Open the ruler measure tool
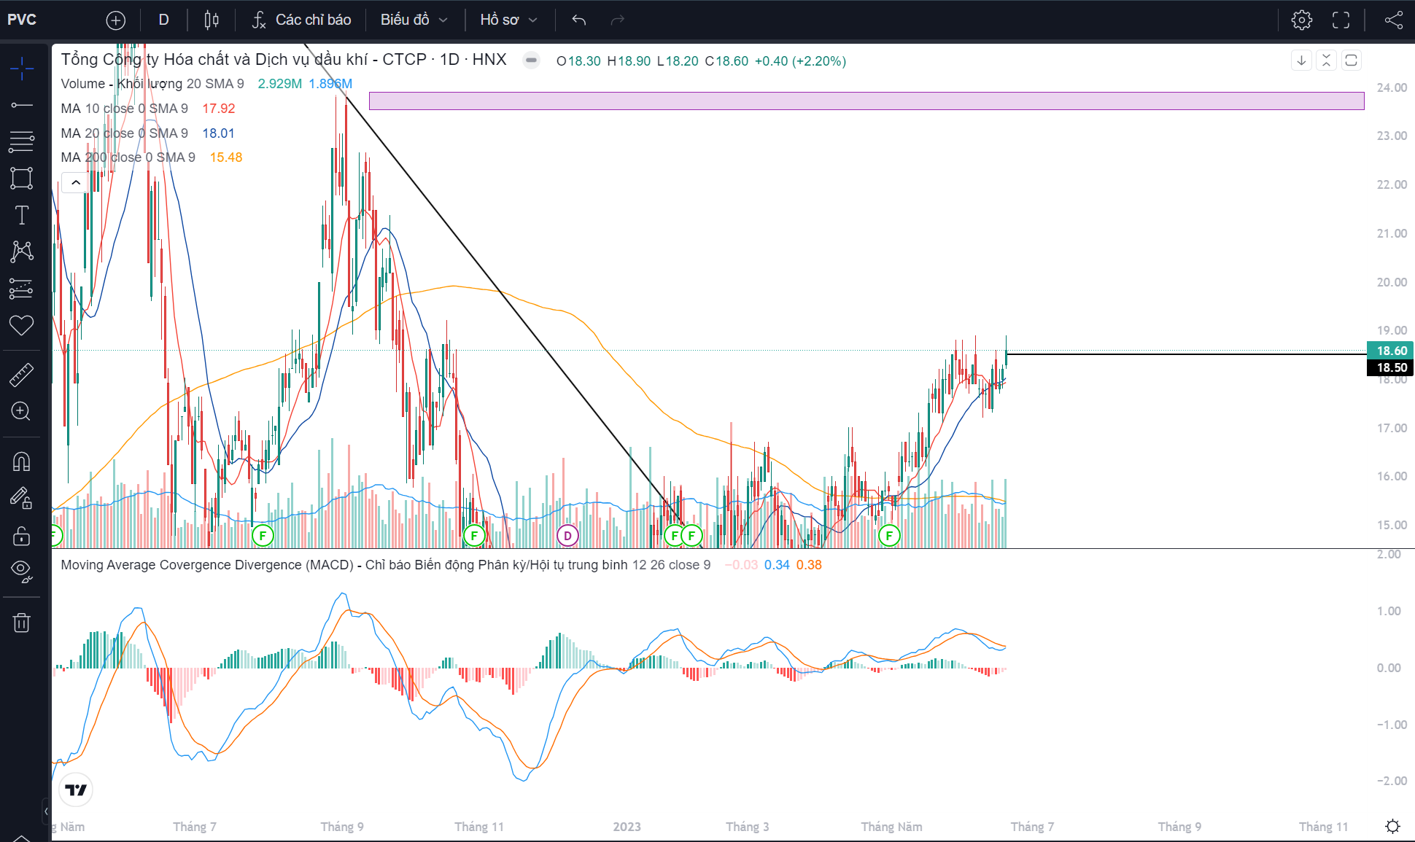Screen dimensions: 1415x842 (x=22, y=375)
